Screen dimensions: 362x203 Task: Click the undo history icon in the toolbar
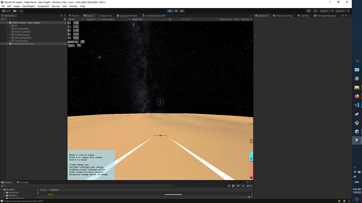[x=309, y=11]
